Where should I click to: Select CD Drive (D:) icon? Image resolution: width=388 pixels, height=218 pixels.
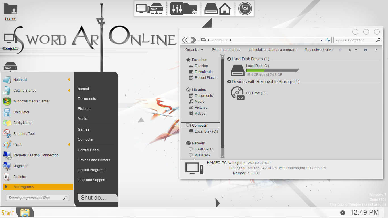click(x=237, y=93)
